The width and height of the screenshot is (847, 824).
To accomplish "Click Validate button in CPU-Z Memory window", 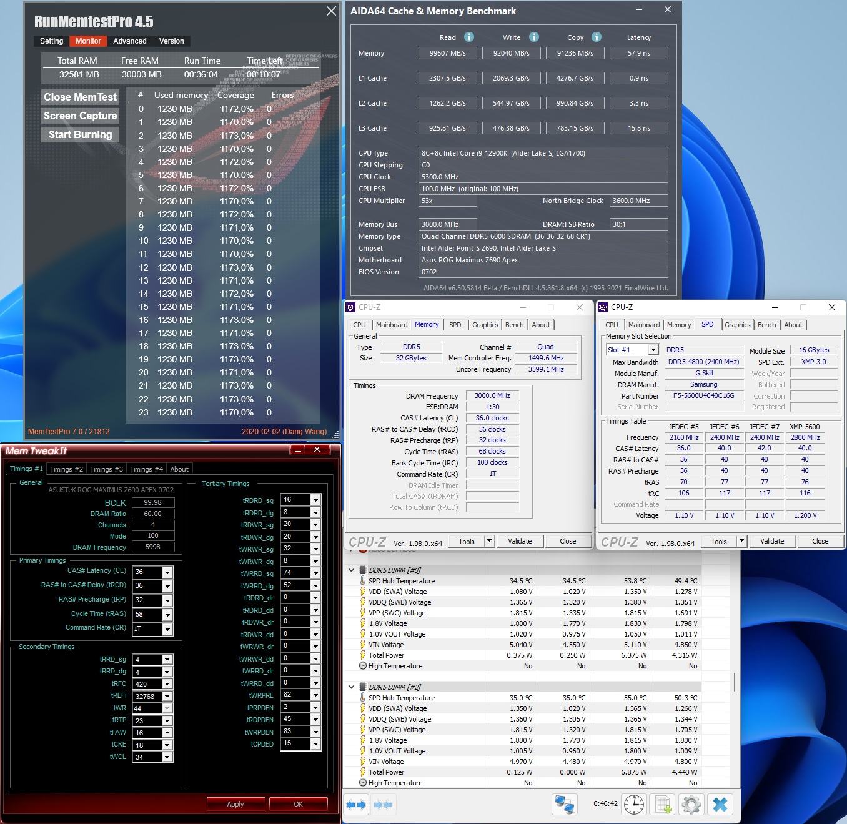I will [520, 541].
